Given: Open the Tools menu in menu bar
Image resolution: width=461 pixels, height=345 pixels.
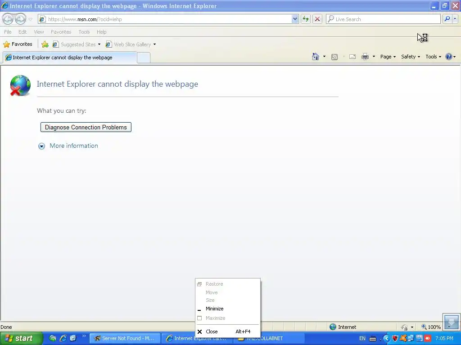Looking at the screenshot, I should pyautogui.click(x=84, y=32).
